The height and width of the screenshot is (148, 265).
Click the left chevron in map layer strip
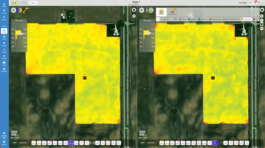(158, 19)
